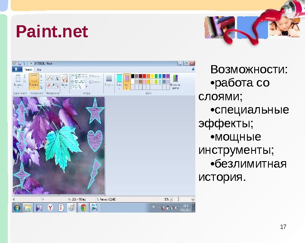Pick the brown swatch in the second row
Viewport: 305px width, 243px height.
(x=140, y=82)
